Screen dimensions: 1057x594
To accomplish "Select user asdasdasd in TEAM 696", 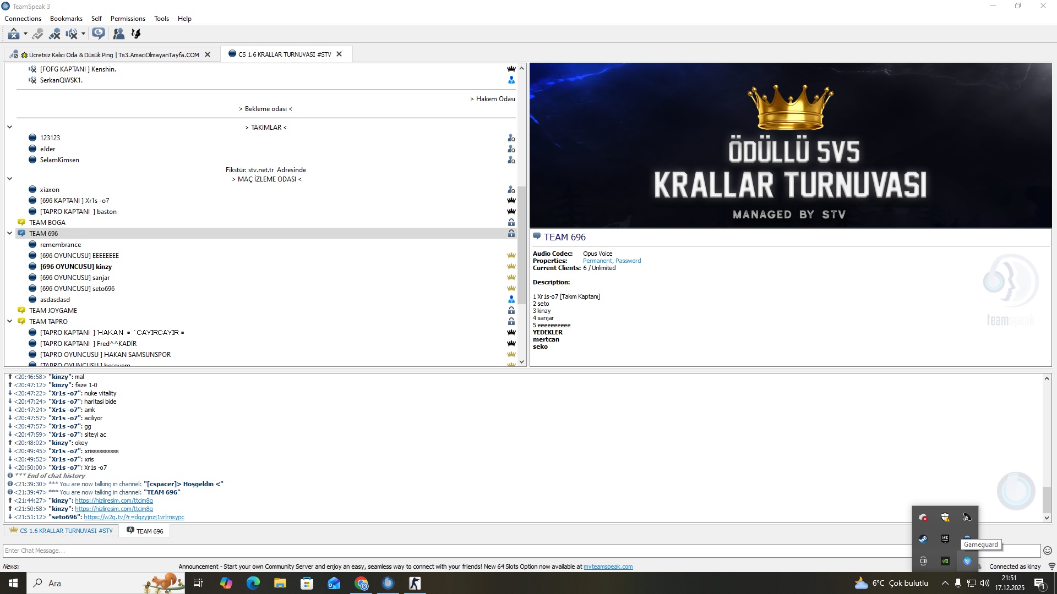I will click(55, 300).
